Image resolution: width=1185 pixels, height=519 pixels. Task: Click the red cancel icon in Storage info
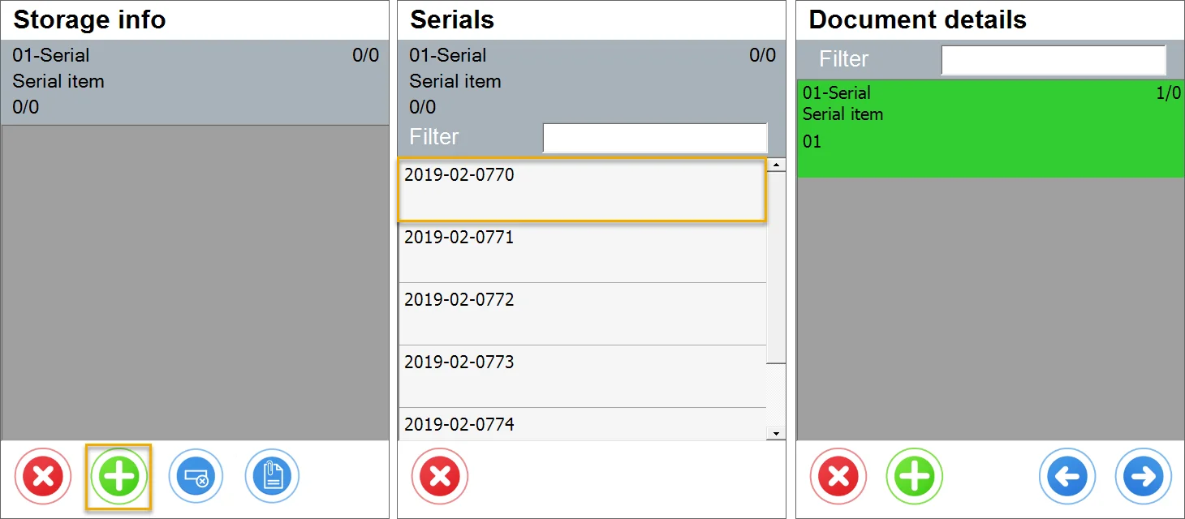pyautogui.click(x=43, y=476)
